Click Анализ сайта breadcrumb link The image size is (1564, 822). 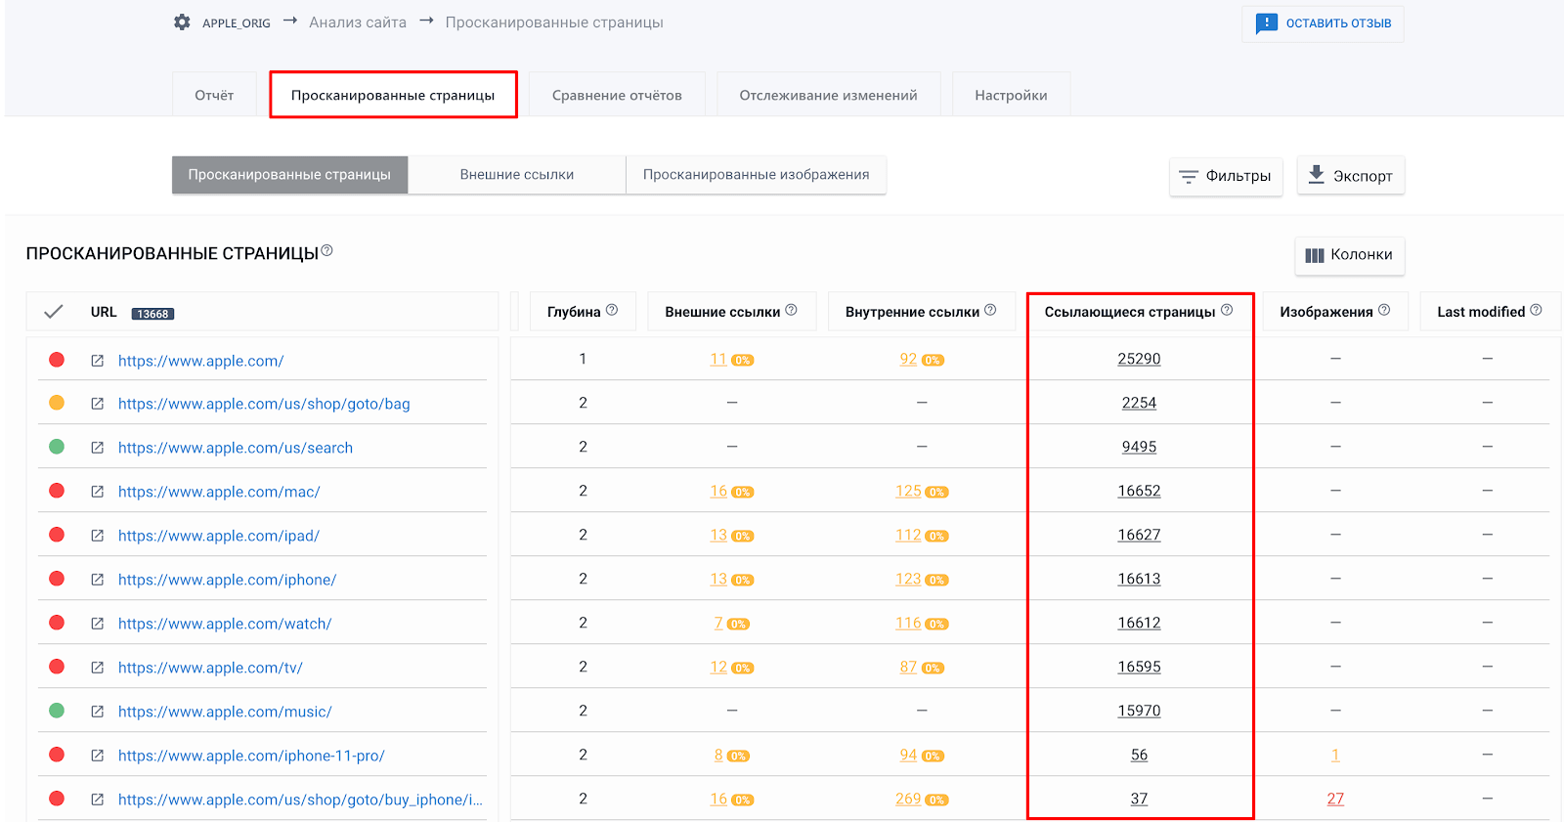[x=358, y=22]
